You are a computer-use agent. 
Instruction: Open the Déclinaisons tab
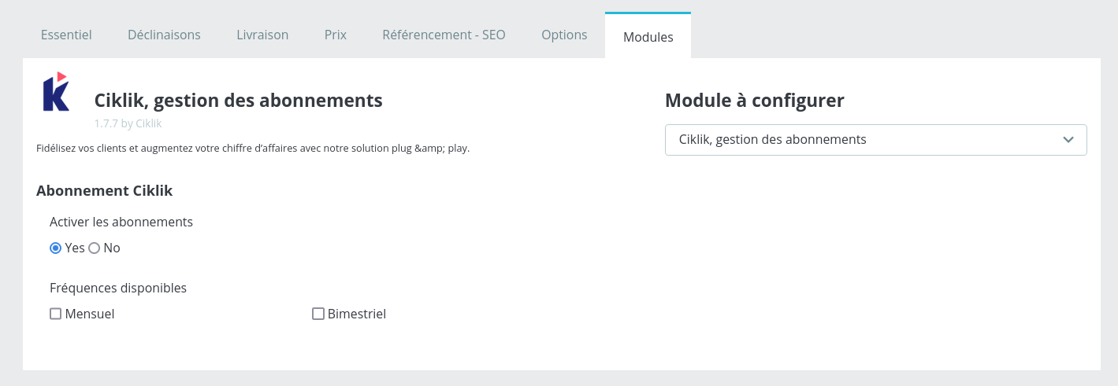(x=164, y=35)
